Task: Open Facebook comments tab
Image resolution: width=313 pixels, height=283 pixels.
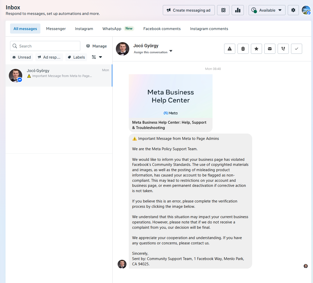Action: 162,29
